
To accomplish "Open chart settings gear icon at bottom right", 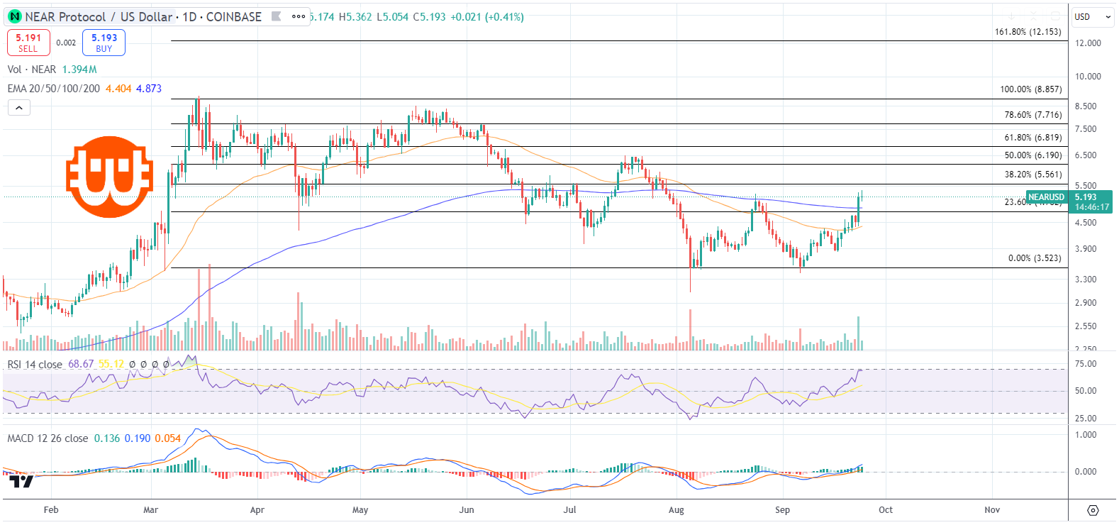I will (x=1093, y=510).
